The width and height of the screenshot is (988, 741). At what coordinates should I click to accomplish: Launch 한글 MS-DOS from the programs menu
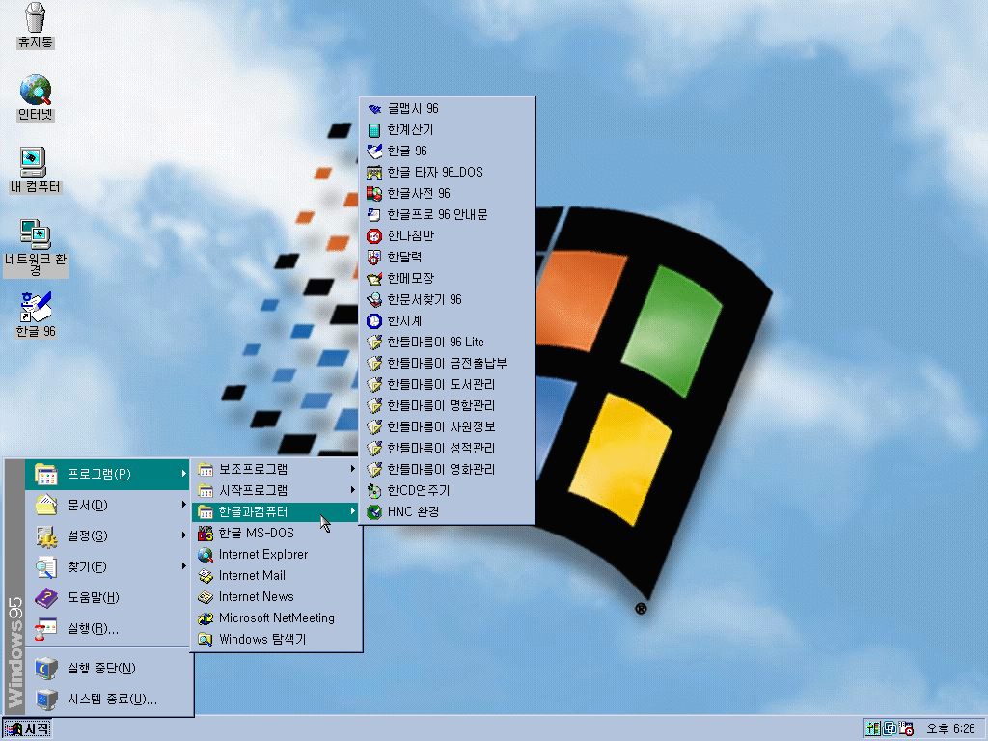point(277,533)
